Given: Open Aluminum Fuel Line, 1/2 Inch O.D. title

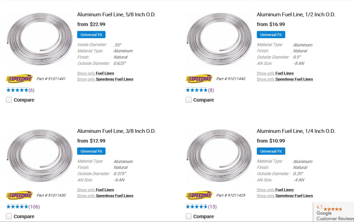Looking at the screenshot, I should pyautogui.click(x=296, y=15).
